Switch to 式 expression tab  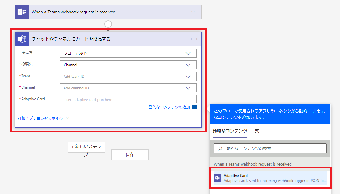coord(257,131)
